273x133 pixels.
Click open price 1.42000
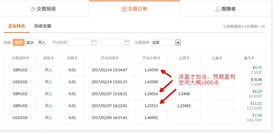(151, 82)
